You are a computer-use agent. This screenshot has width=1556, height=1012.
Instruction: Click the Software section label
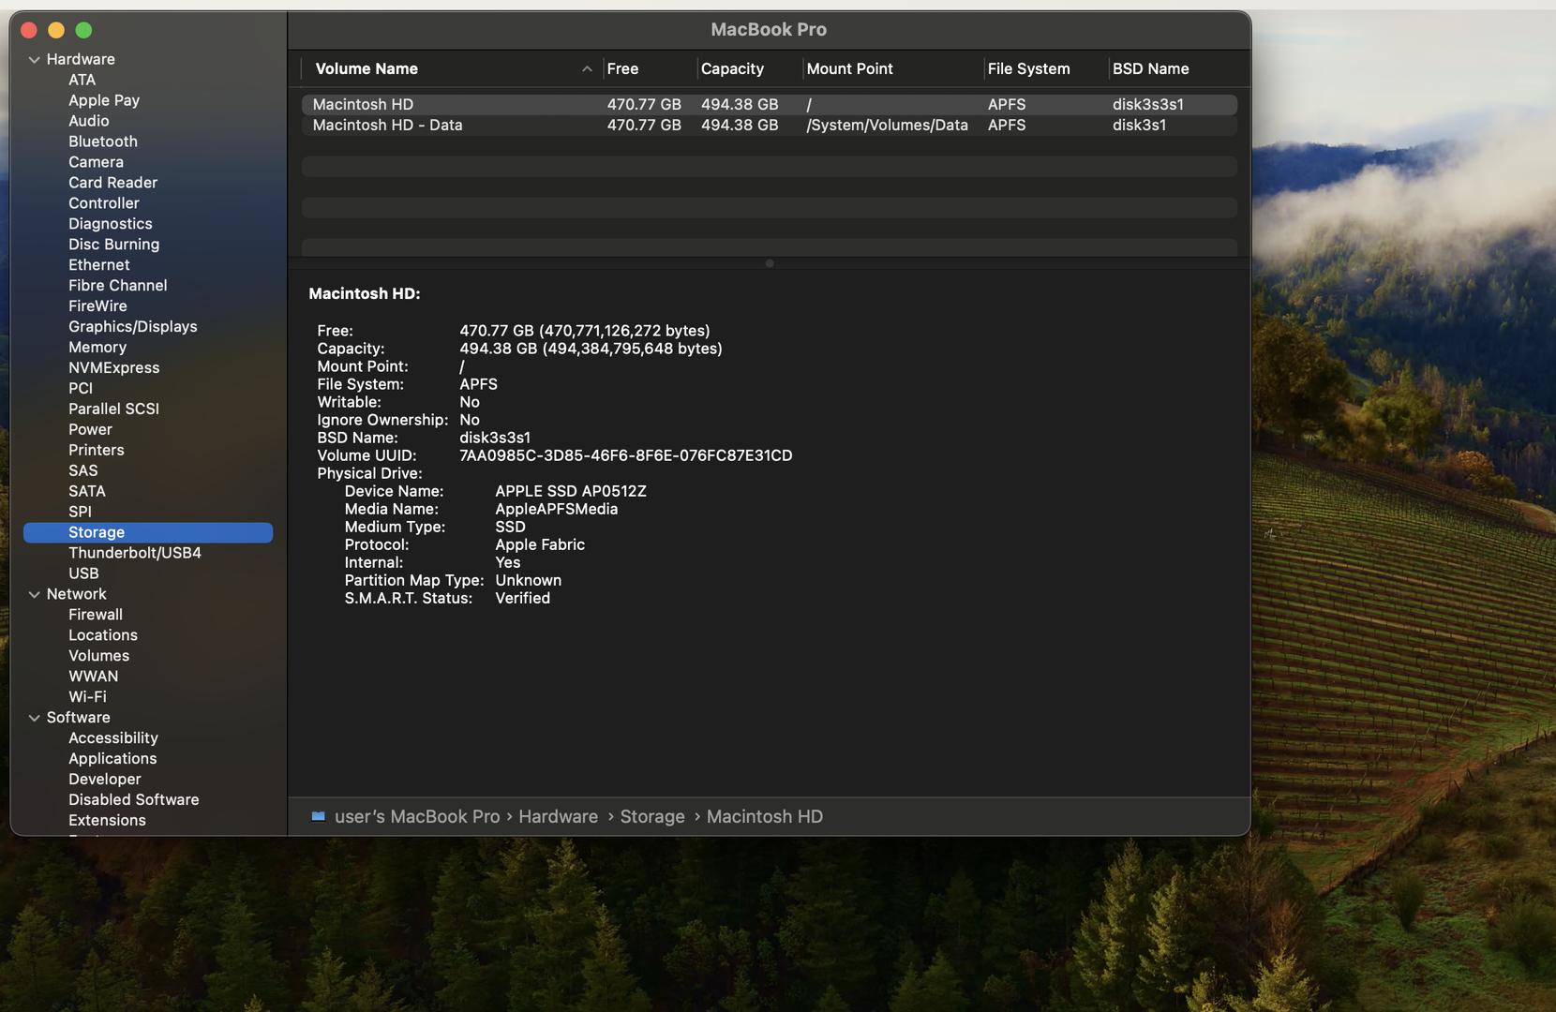tap(79, 719)
